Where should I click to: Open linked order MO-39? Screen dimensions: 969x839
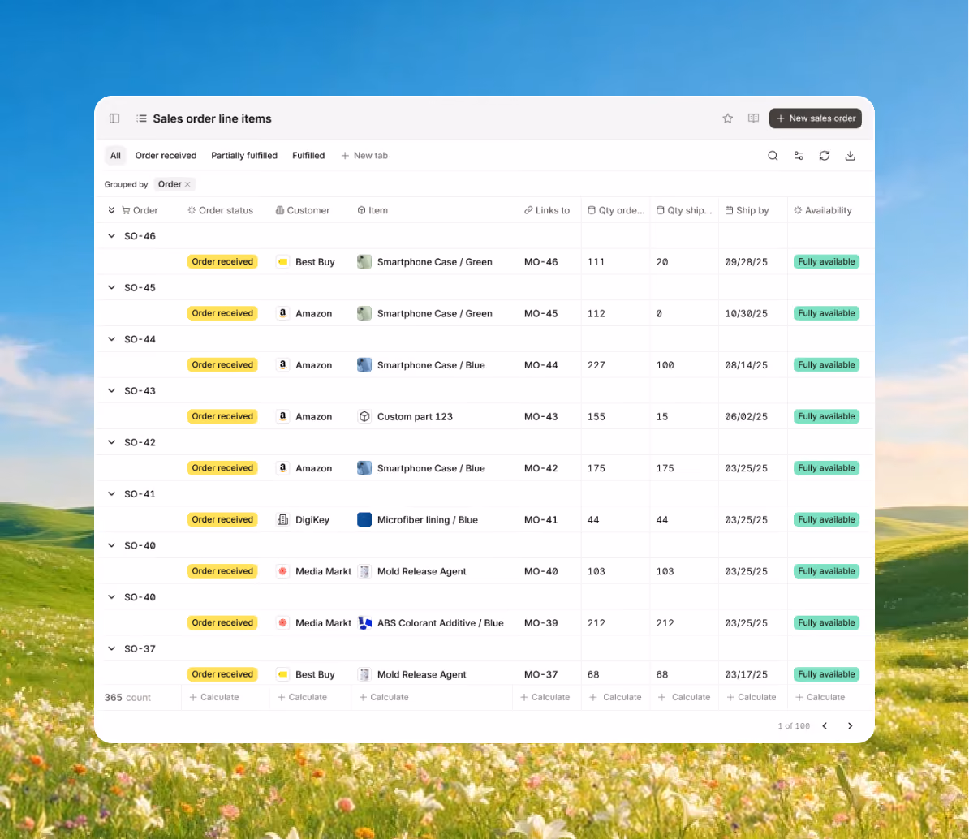point(540,623)
